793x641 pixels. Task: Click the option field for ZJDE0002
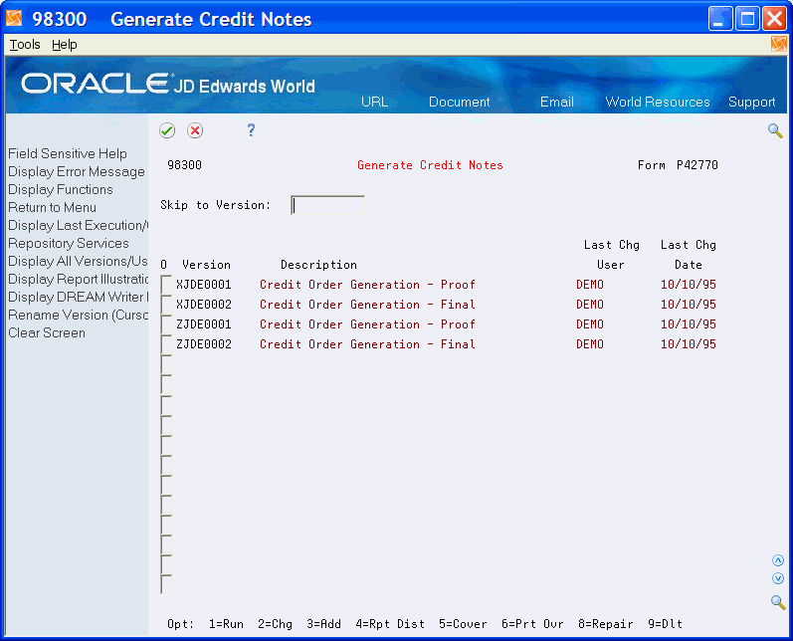tap(166, 344)
